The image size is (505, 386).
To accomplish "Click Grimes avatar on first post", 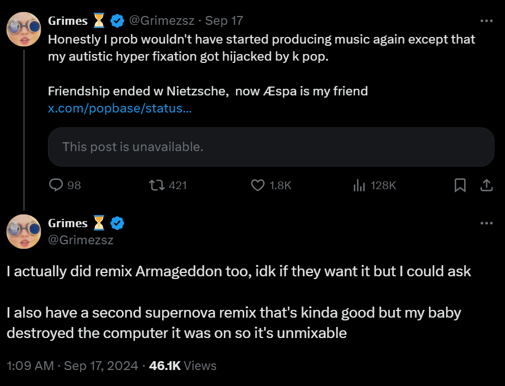I will (24, 29).
